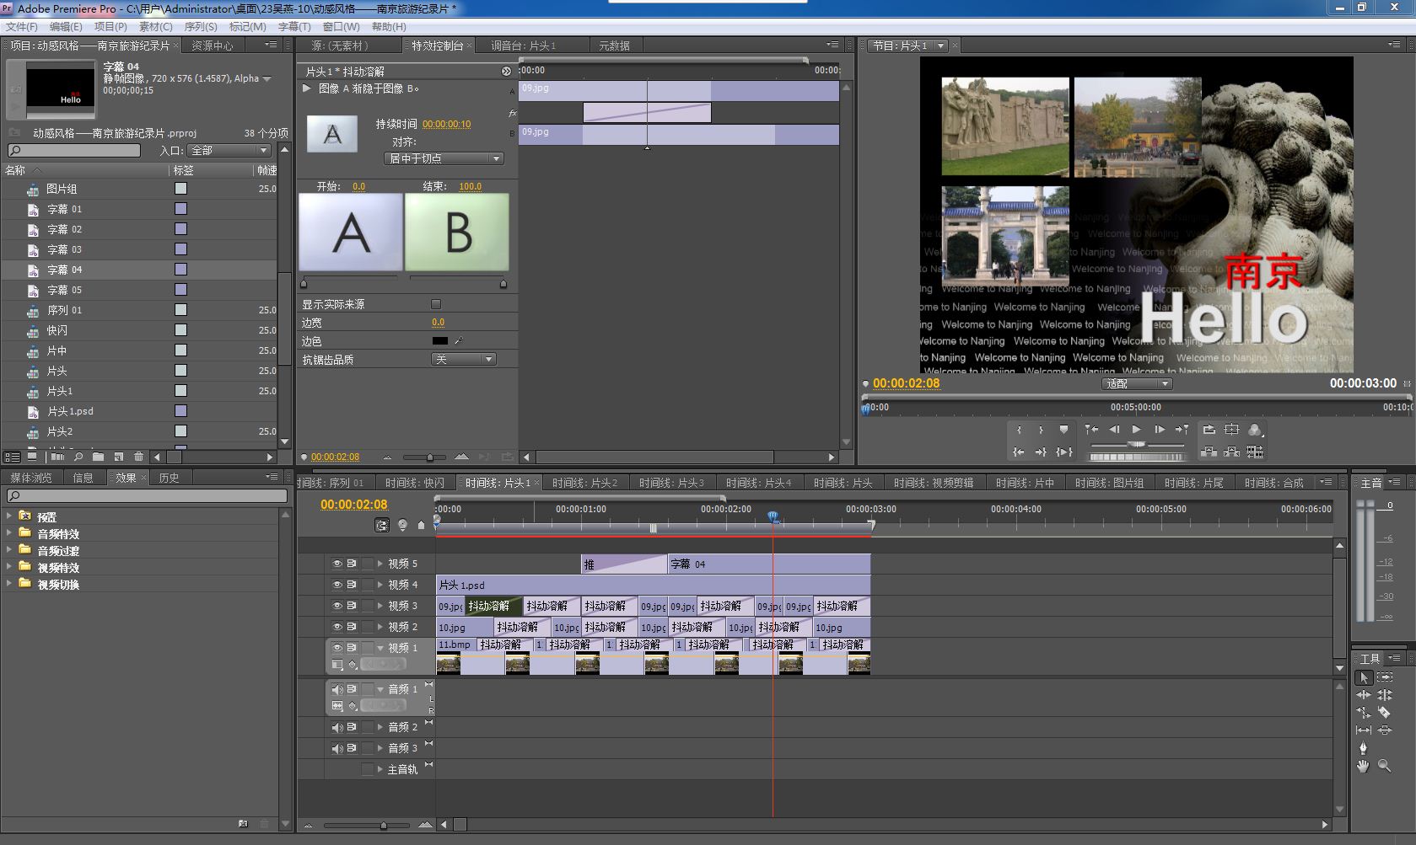
Task: Select the Zoom magnifier tool
Action: [1384, 766]
